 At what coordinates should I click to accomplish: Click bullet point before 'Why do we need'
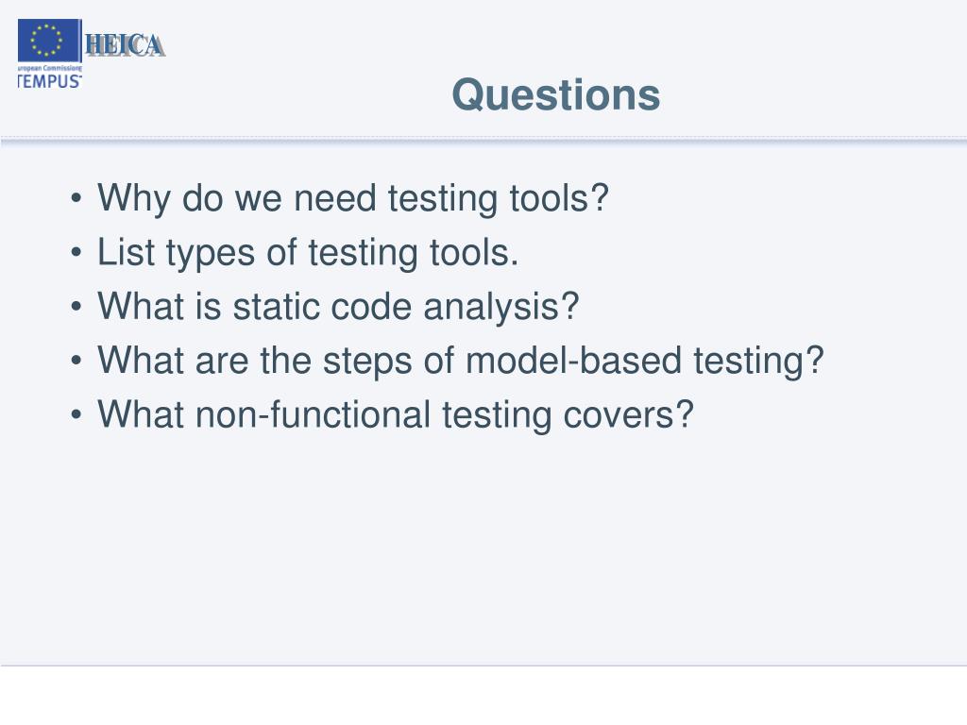pos(76,198)
